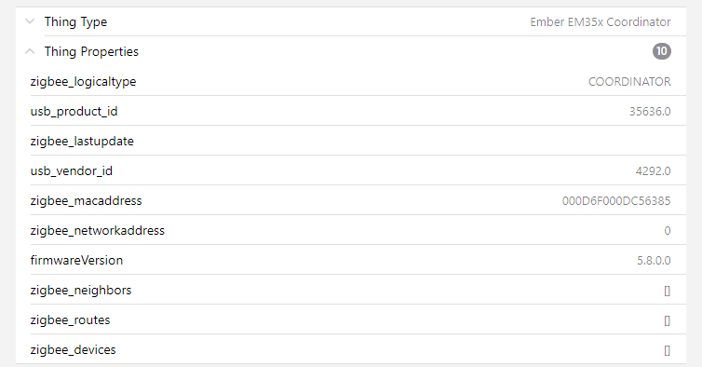The height and width of the screenshot is (367, 702).
Task: Collapse the Thing Properties chevron
Action: [x=30, y=51]
